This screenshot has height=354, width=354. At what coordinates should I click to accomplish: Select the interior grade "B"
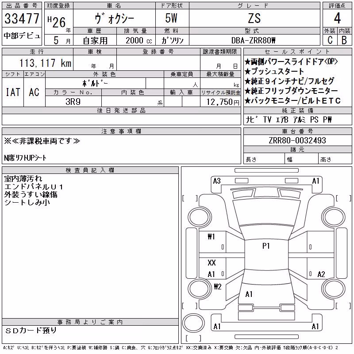(x=344, y=40)
